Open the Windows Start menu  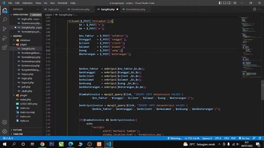pos(5,144)
